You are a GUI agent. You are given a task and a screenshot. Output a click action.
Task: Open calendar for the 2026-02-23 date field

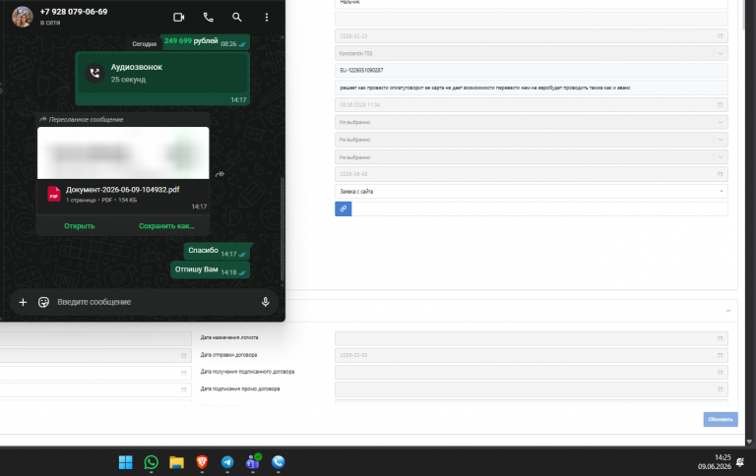click(x=720, y=36)
